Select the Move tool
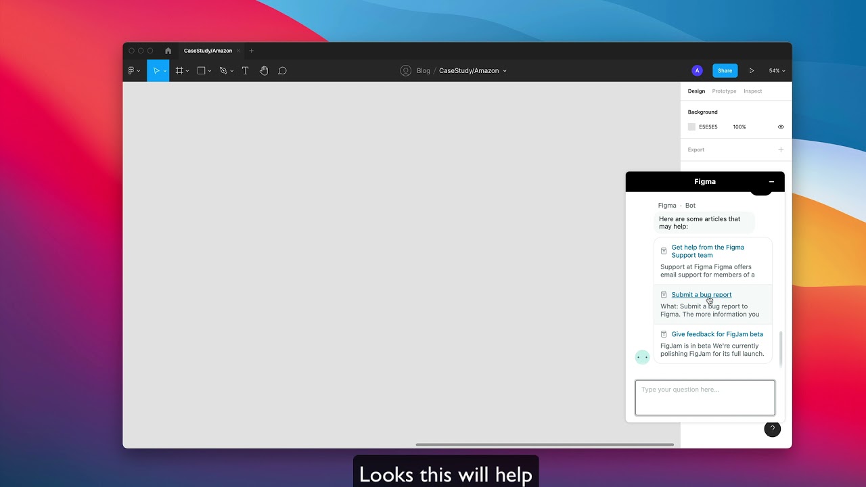The image size is (866, 487). 156,70
